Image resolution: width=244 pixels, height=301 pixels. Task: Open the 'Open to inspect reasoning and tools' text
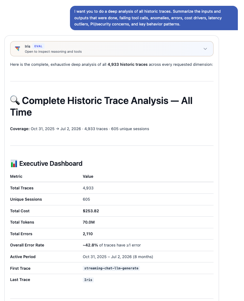click(x=53, y=52)
